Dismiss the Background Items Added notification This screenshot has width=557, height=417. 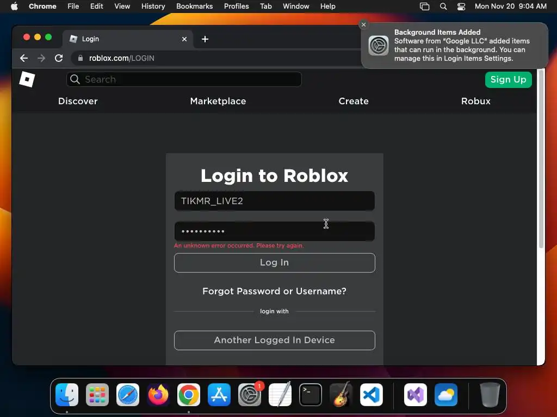click(363, 24)
